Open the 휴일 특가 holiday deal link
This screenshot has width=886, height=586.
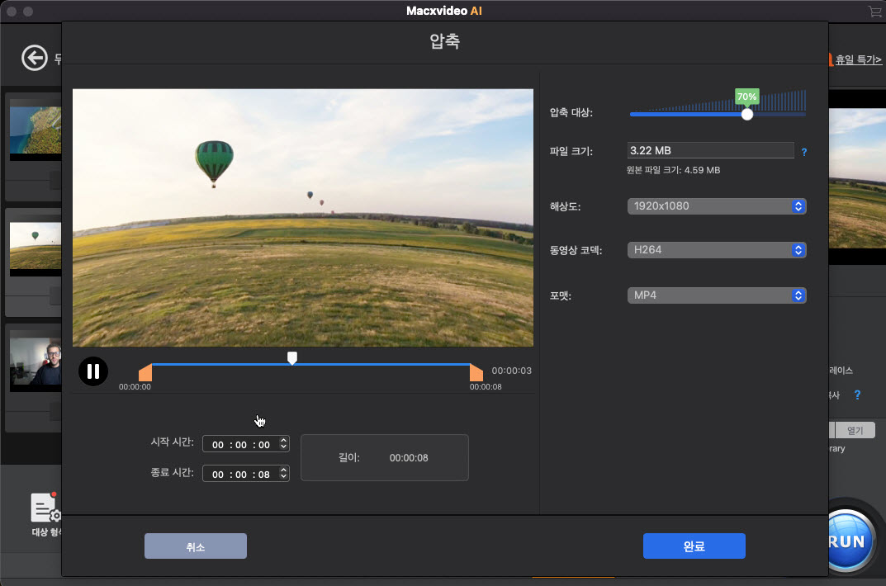(856, 59)
